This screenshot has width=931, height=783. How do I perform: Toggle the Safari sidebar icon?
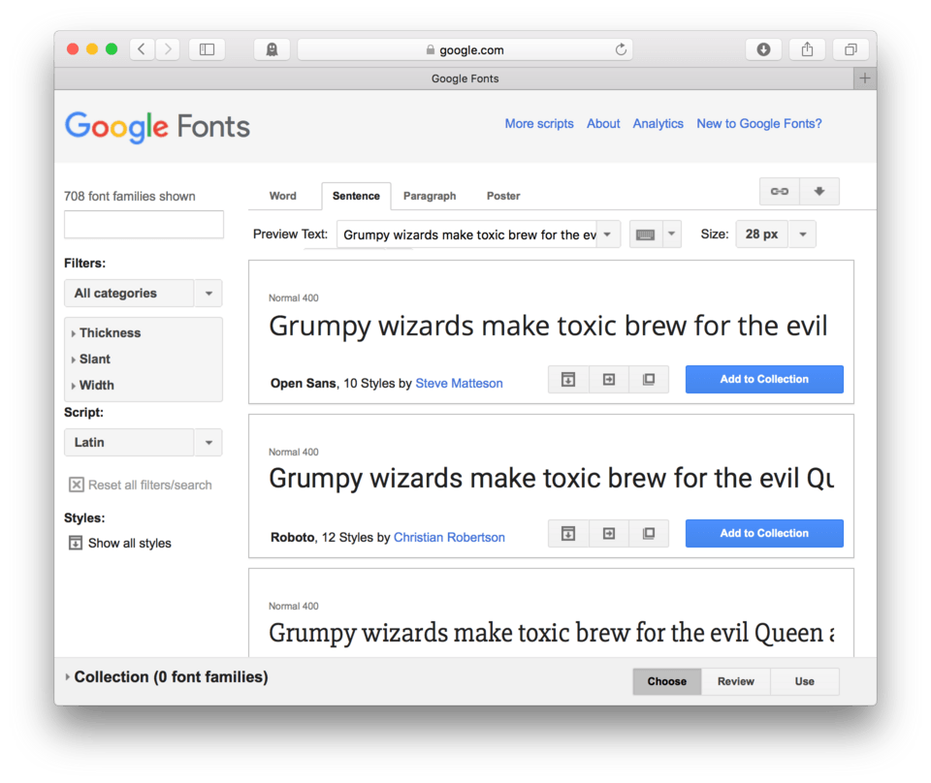pos(207,49)
